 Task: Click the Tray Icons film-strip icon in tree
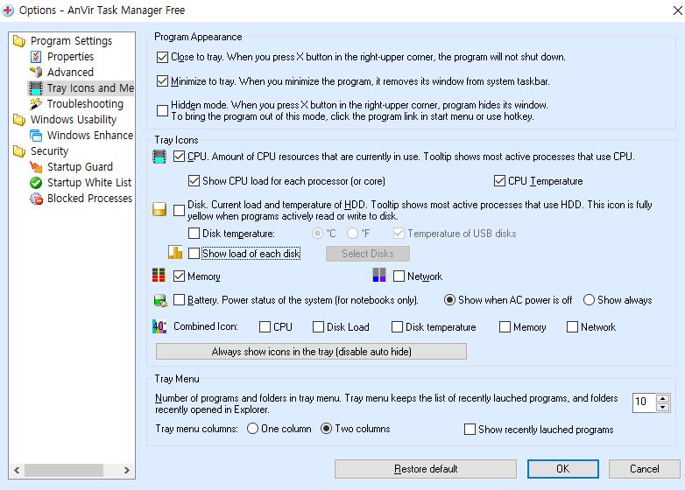[36, 88]
